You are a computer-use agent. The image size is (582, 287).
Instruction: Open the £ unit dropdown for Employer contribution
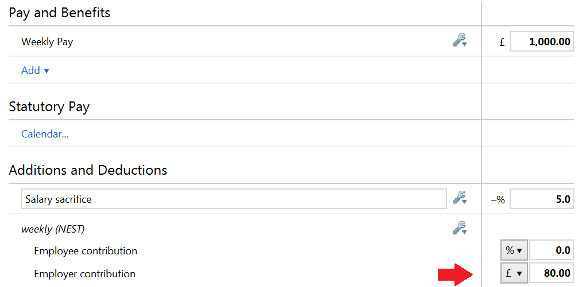[x=514, y=273]
